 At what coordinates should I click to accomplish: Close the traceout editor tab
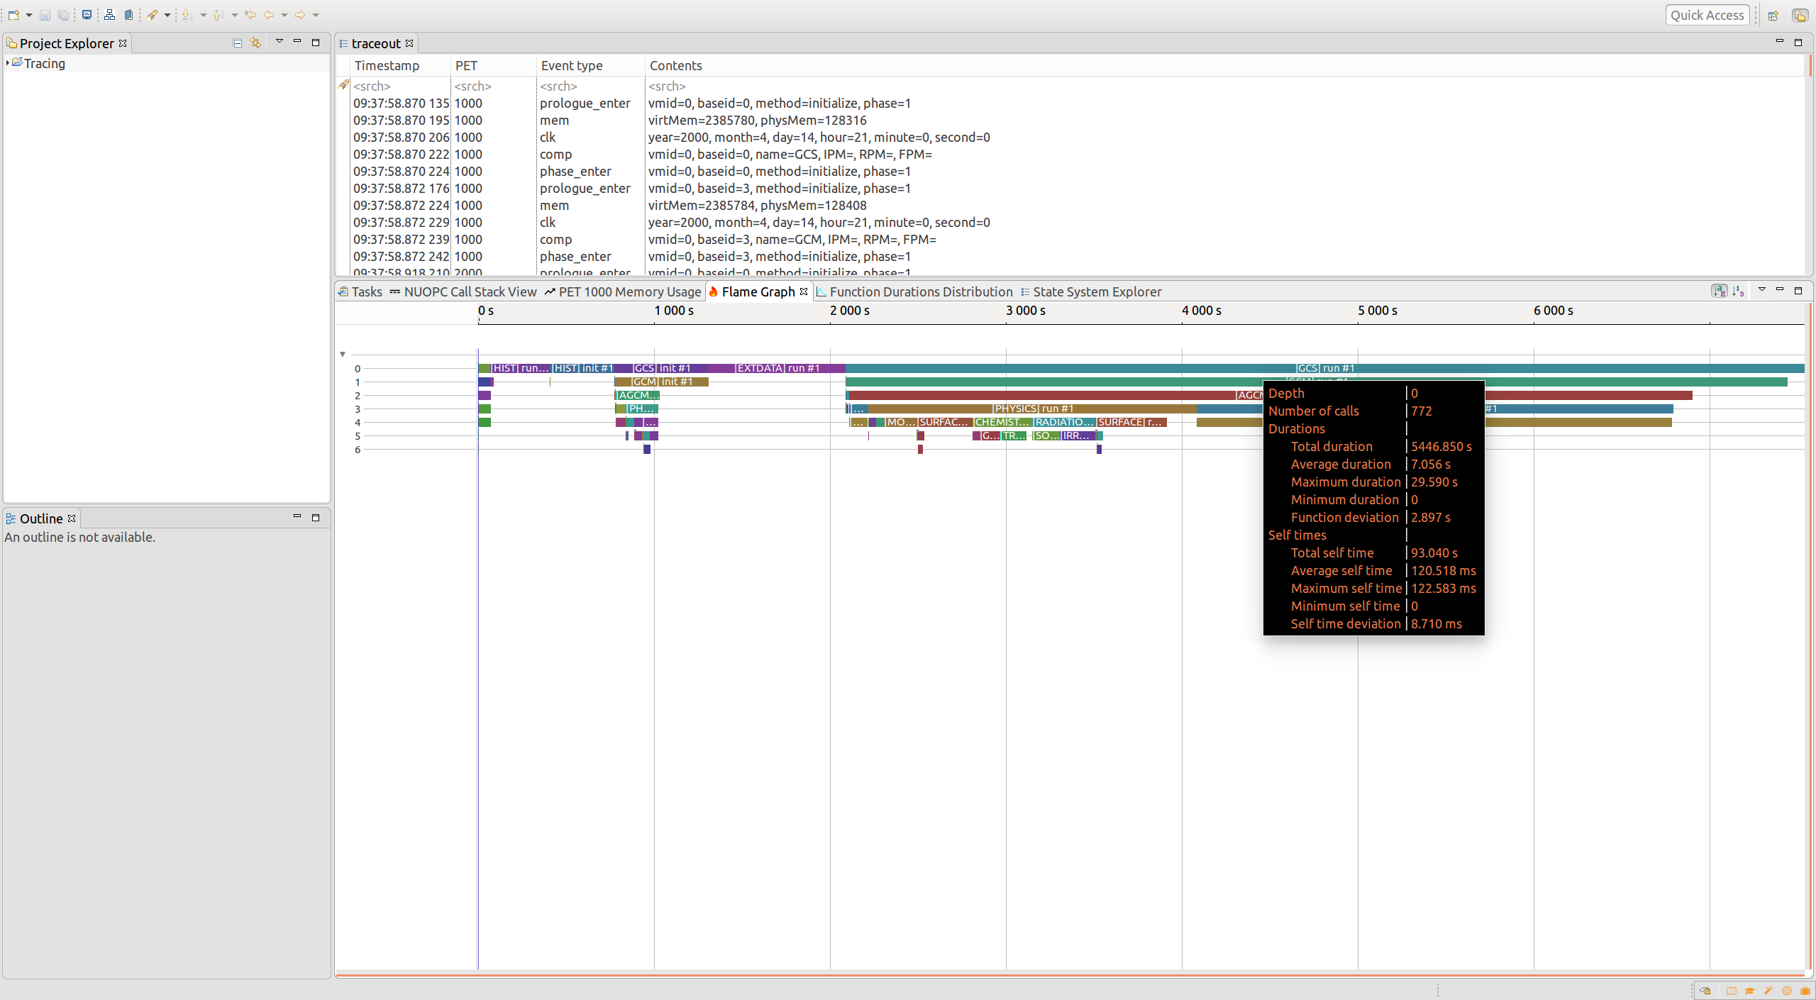point(409,43)
